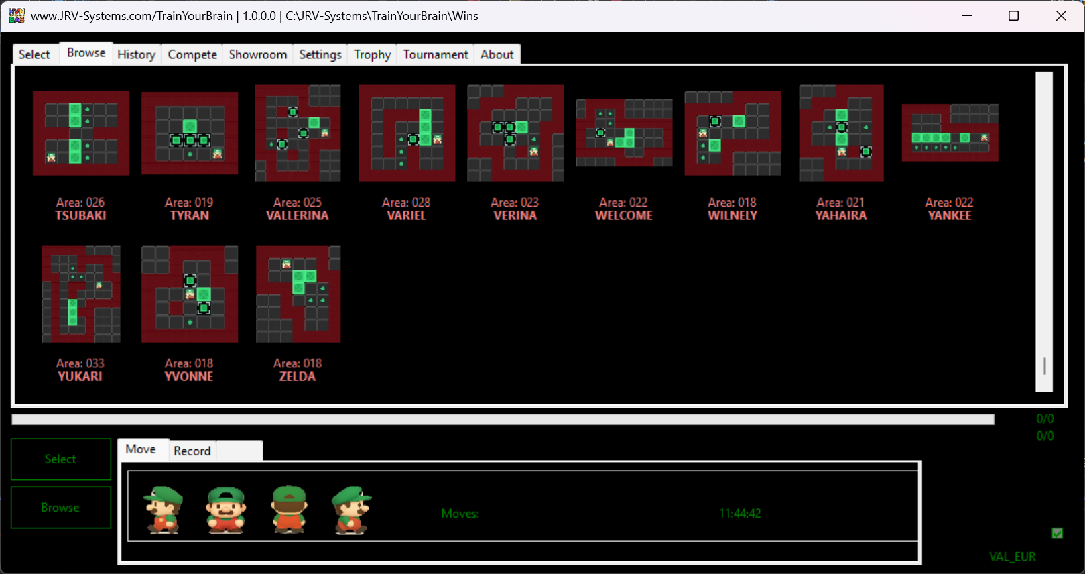This screenshot has width=1085, height=574.
Task: Select the WILNELY puzzle thumbnail
Action: [732, 133]
